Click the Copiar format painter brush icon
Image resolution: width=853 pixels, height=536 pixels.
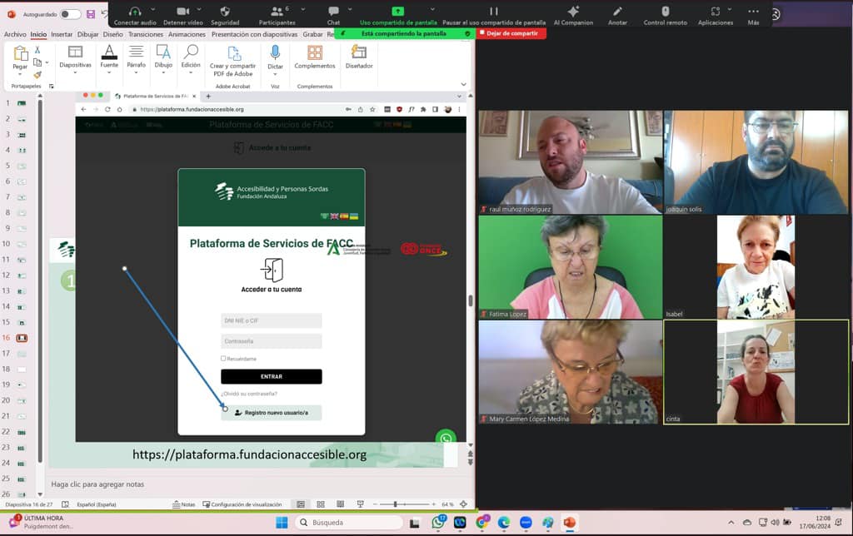(x=37, y=75)
